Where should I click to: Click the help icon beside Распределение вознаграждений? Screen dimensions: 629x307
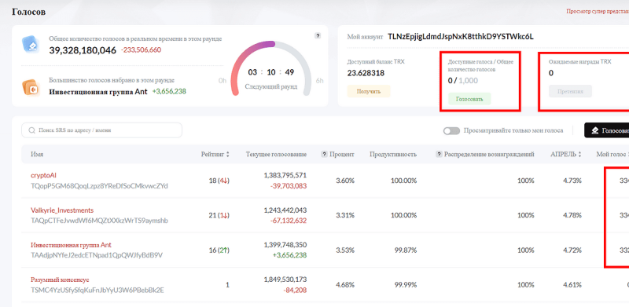pos(439,155)
